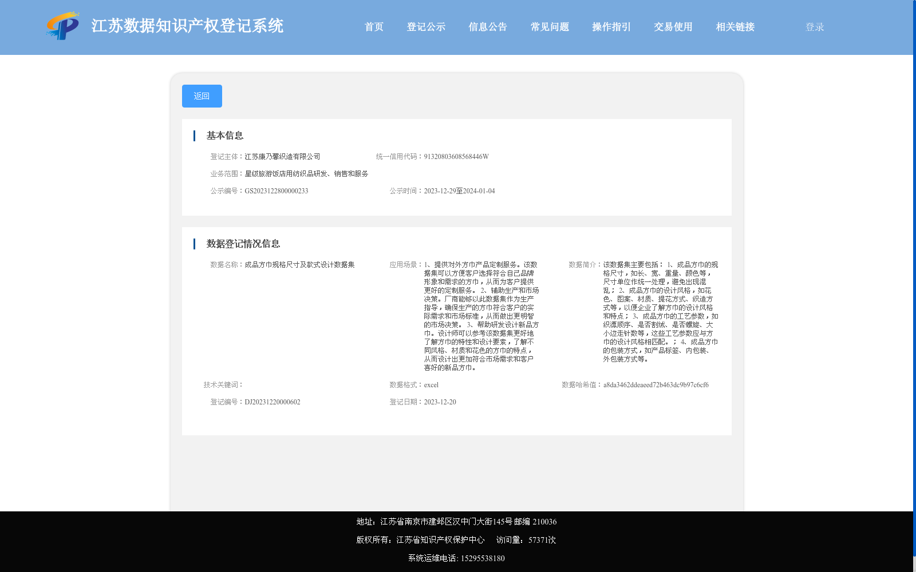The image size is (916, 572).
Task: Open the 相关链接 navigation item
Action: [x=735, y=26]
